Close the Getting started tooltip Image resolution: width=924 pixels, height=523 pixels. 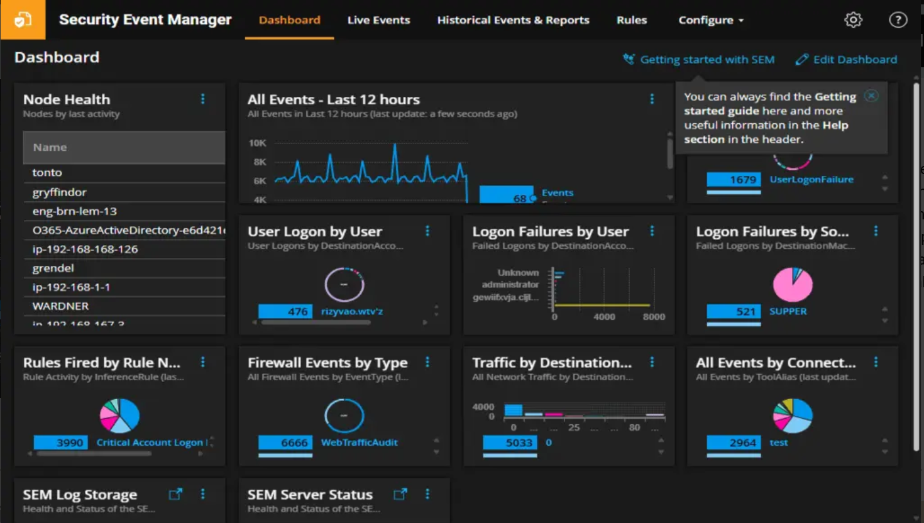[871, 96]
